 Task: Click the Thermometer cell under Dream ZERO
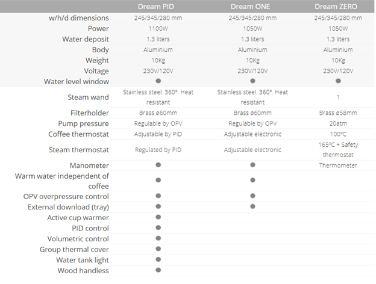coord(338,165)
